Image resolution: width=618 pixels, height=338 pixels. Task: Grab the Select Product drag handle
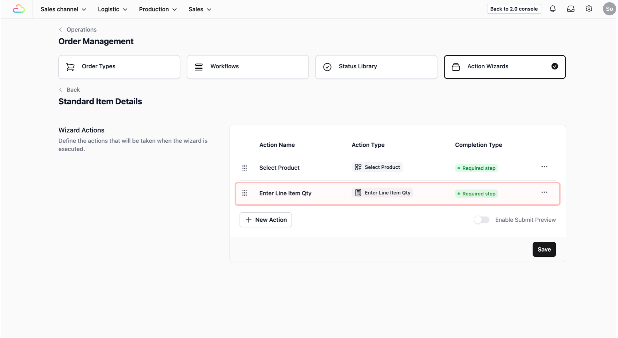click(245, 168)
